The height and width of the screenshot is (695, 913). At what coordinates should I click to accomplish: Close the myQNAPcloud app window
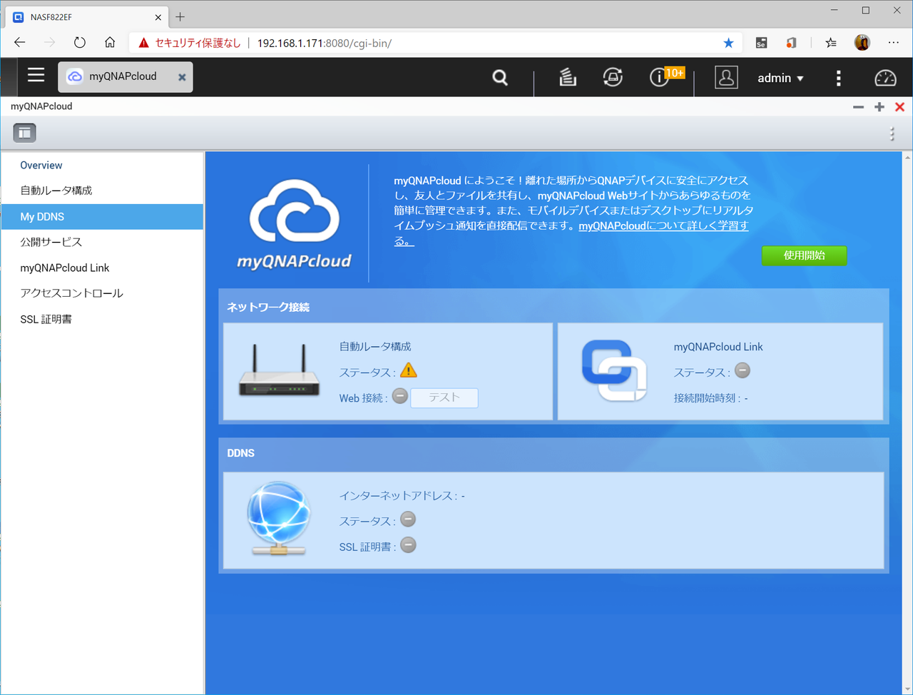click(899, 107)
